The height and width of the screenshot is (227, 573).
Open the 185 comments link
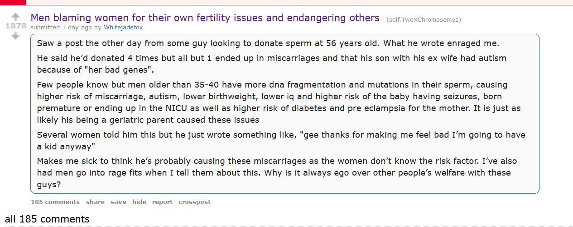point(55,202)
